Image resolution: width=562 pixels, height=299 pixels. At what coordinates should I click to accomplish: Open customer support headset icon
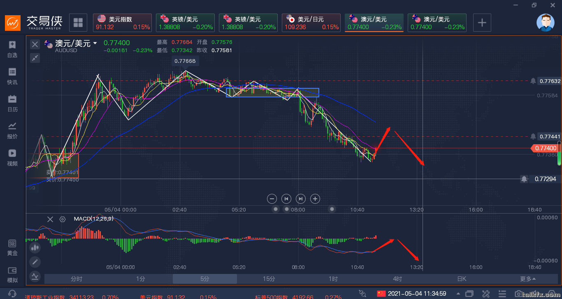[x=12, y=294]
